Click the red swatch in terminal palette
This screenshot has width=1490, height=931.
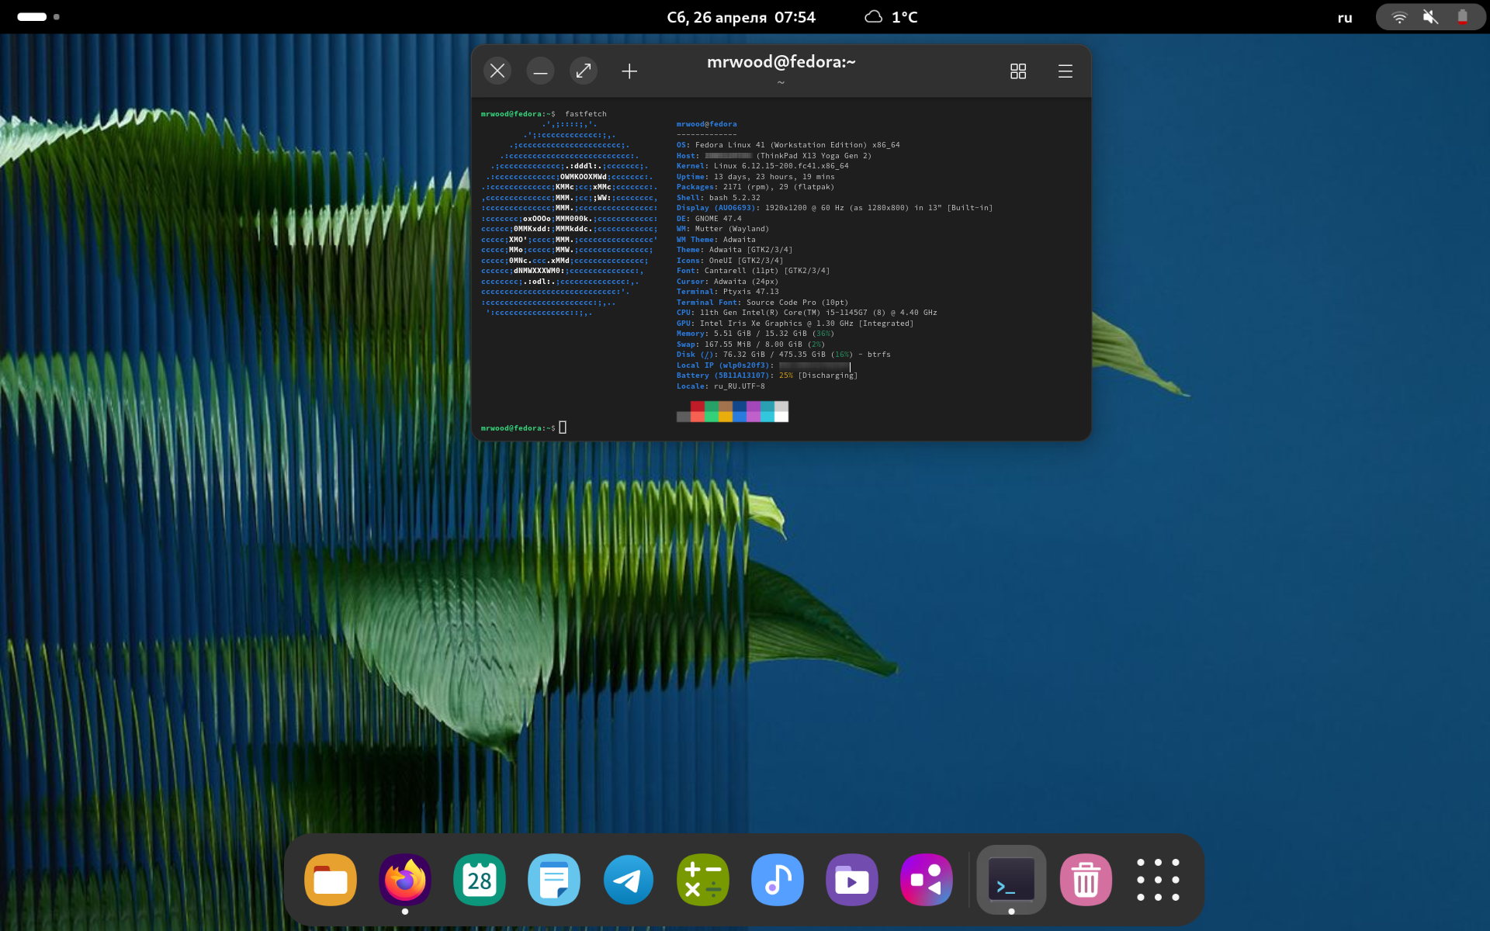(697, 407)
